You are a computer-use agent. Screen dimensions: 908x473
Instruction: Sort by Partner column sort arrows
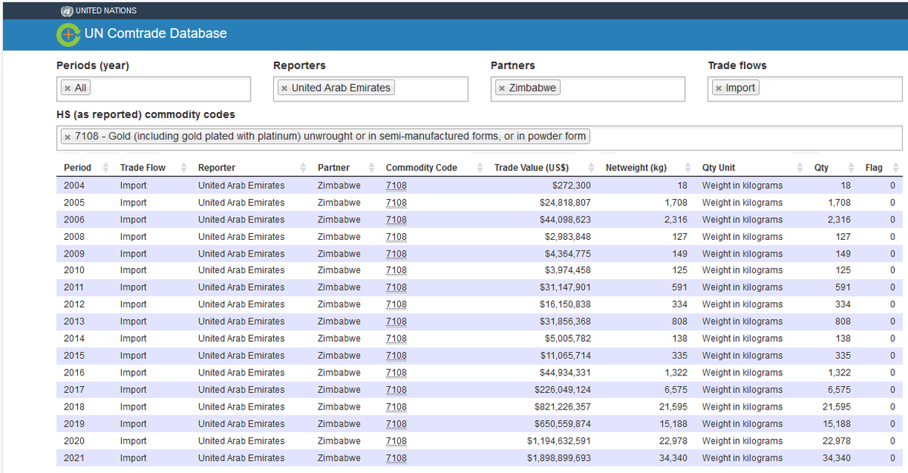point(372,167)
